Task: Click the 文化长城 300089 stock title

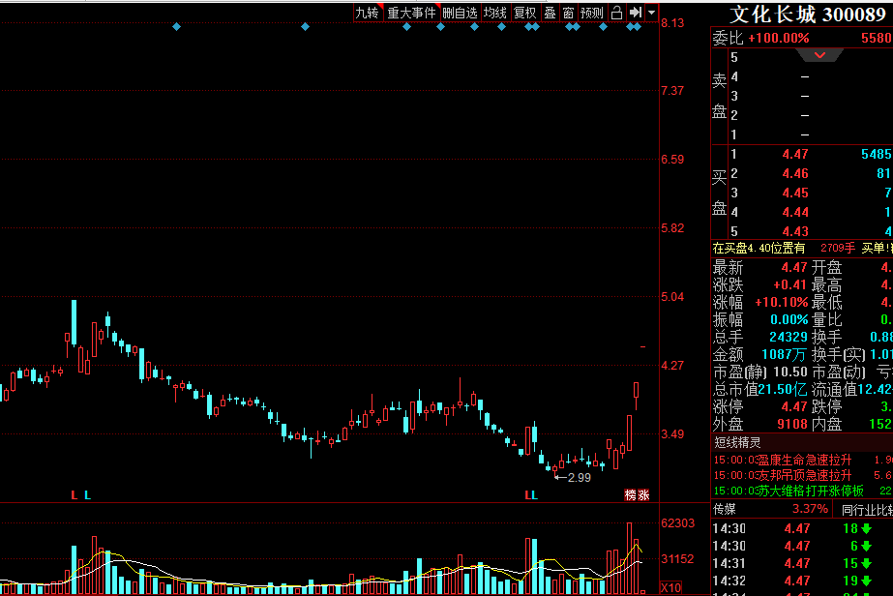Action: pos(807,14)
